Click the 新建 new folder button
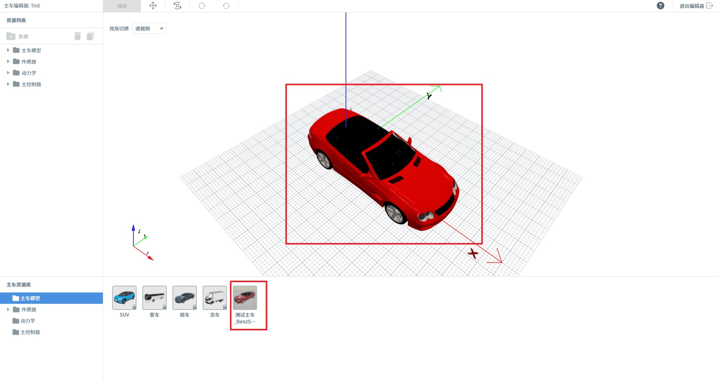The image size is (719, 380). coord(17,36)
